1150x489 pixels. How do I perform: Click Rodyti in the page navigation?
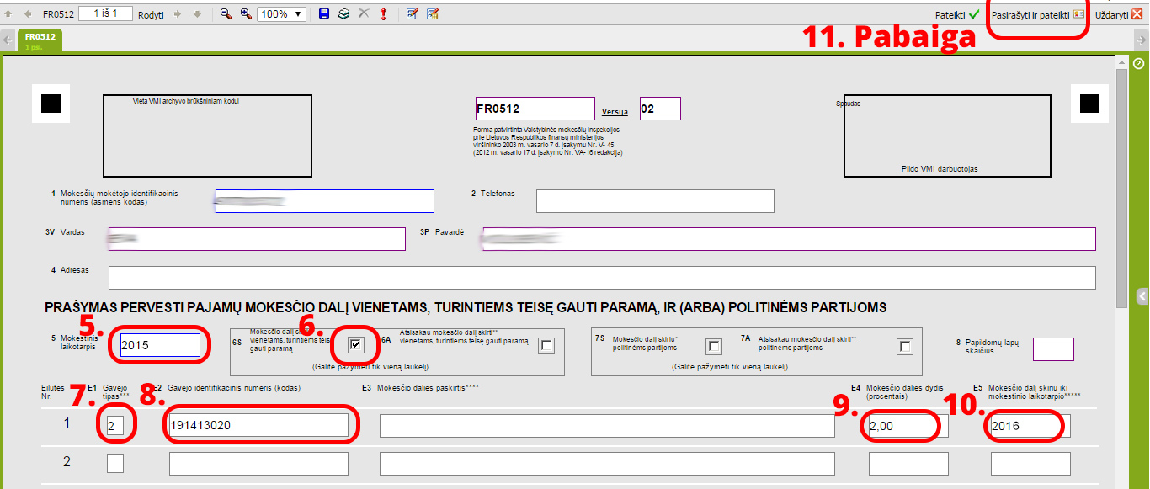[x=151, y=15]
